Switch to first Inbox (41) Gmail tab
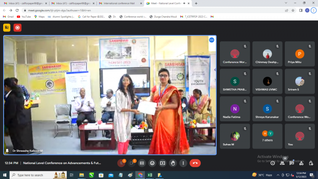 coord(25,3)
